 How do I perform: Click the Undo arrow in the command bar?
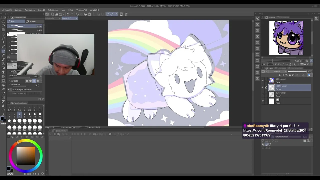[x=68, y=14]
